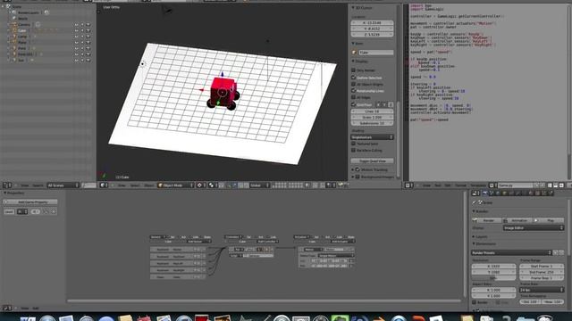Toggle Grid Floor checkbox
This screenshot has width=572, height=321.
pos(354,104)
